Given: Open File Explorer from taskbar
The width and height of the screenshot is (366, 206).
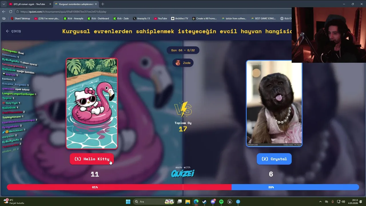Looking at the screenshot, I should click(x=188, y=202).
